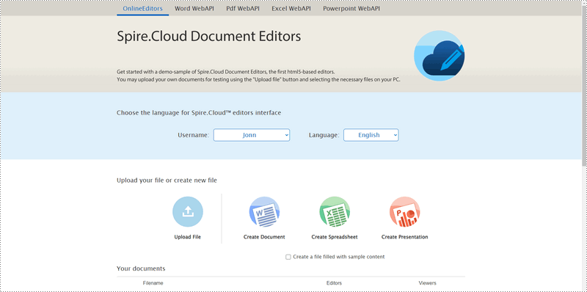Click the Your documents heading
The image size is (587, 292).
(141, 269)
